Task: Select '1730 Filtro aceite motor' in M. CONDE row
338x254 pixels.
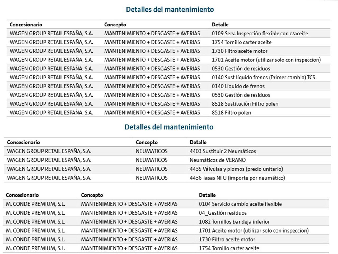Action: (227, 239)
